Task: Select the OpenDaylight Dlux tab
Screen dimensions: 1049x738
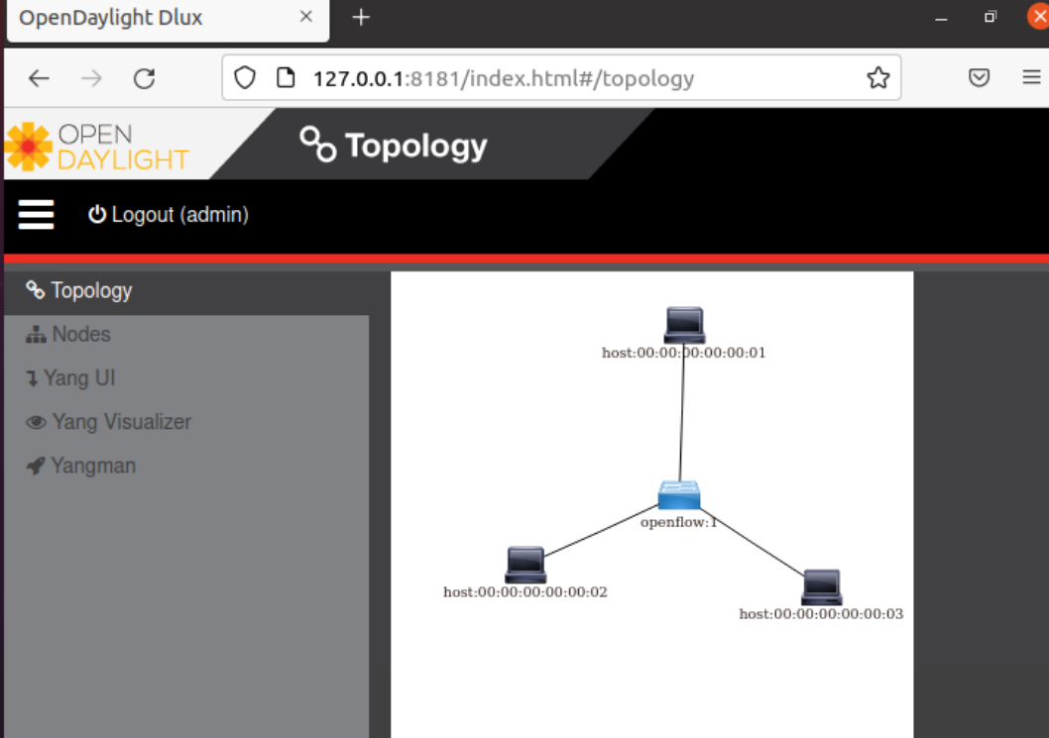Action: click(168, 20)
